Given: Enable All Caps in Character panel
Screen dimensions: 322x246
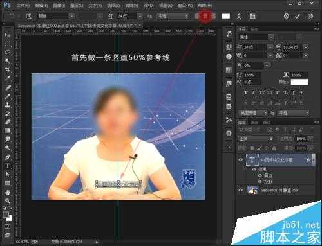Looking at the screenshot, I should [261, 92].
